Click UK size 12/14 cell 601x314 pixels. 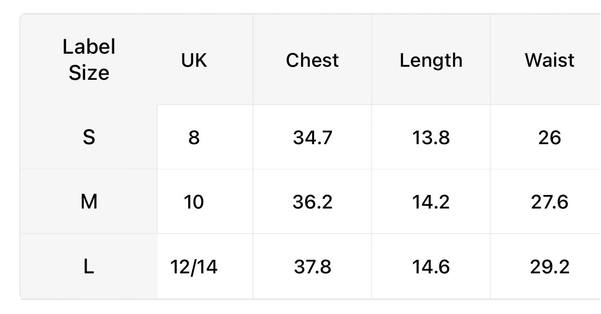click(x=194, y=267)
